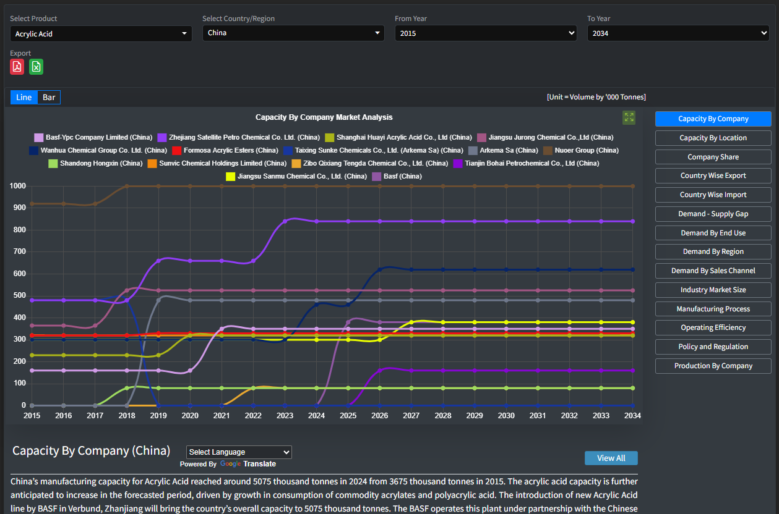Toggle Basf (China) legend swatch

click(377, 177)
